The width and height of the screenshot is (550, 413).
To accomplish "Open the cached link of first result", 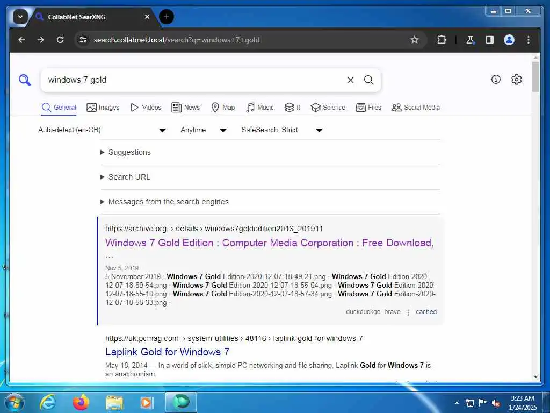I will (426, 312).
